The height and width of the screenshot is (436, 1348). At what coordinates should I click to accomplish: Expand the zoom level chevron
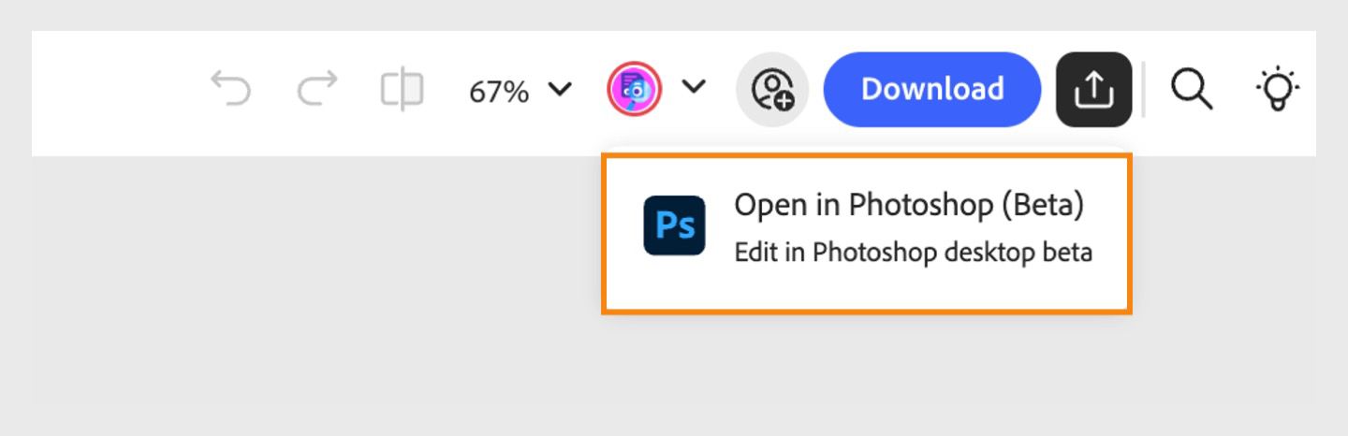click(x=560, y=90)
